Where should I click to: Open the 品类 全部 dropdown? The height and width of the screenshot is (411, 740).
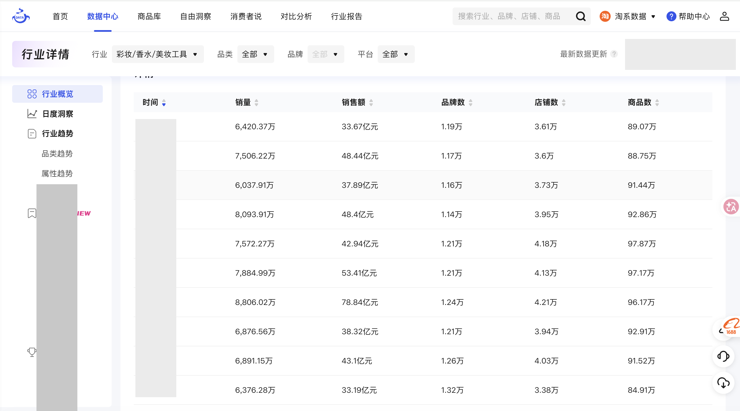click(255, 54)
